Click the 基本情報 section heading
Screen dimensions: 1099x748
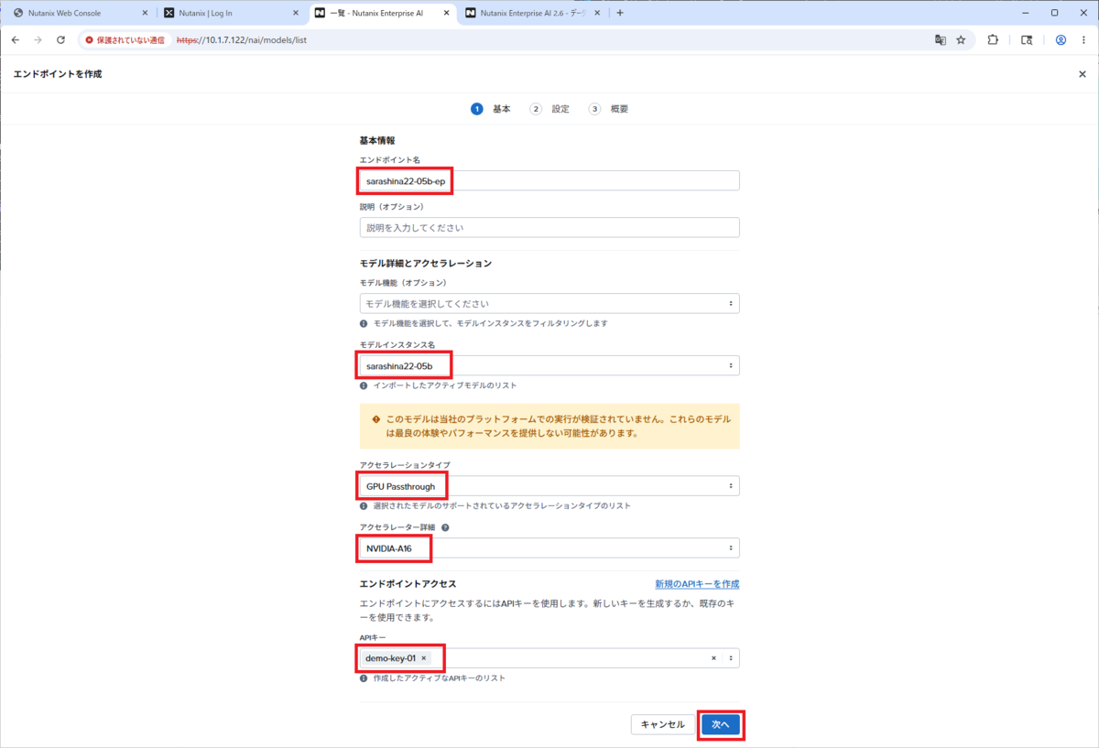tap(377, 141)
